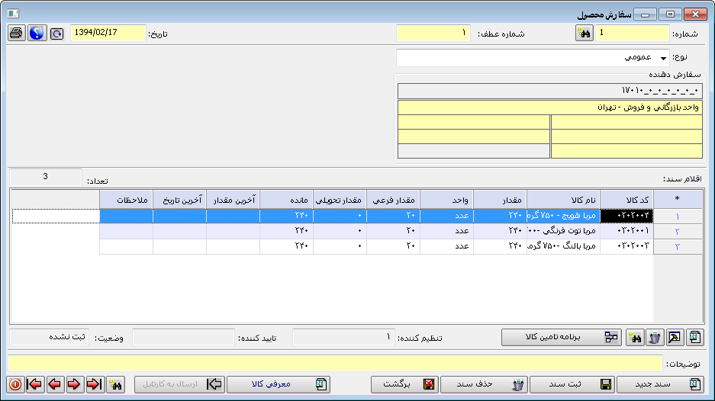Go to previous record red arrow
This screenshot has width=715, height=401.
[55, 384]
